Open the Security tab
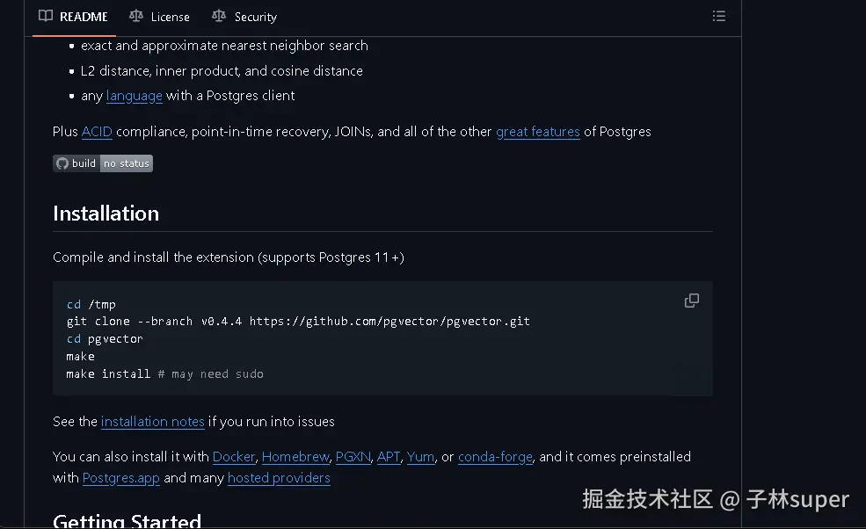Viewport: 866px width, 529px height. (x=253, y=16)
